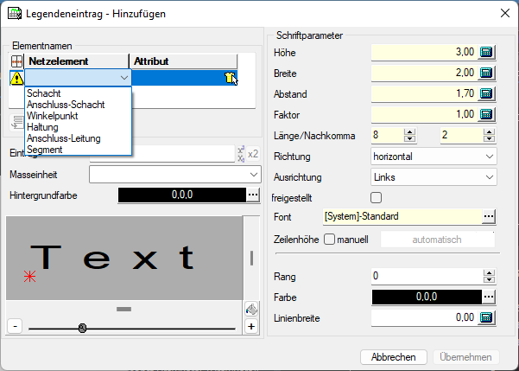Increase the Rang spinner value
Image resolution: width=519 pixels, height=371 pixels.
click(490, 272)
